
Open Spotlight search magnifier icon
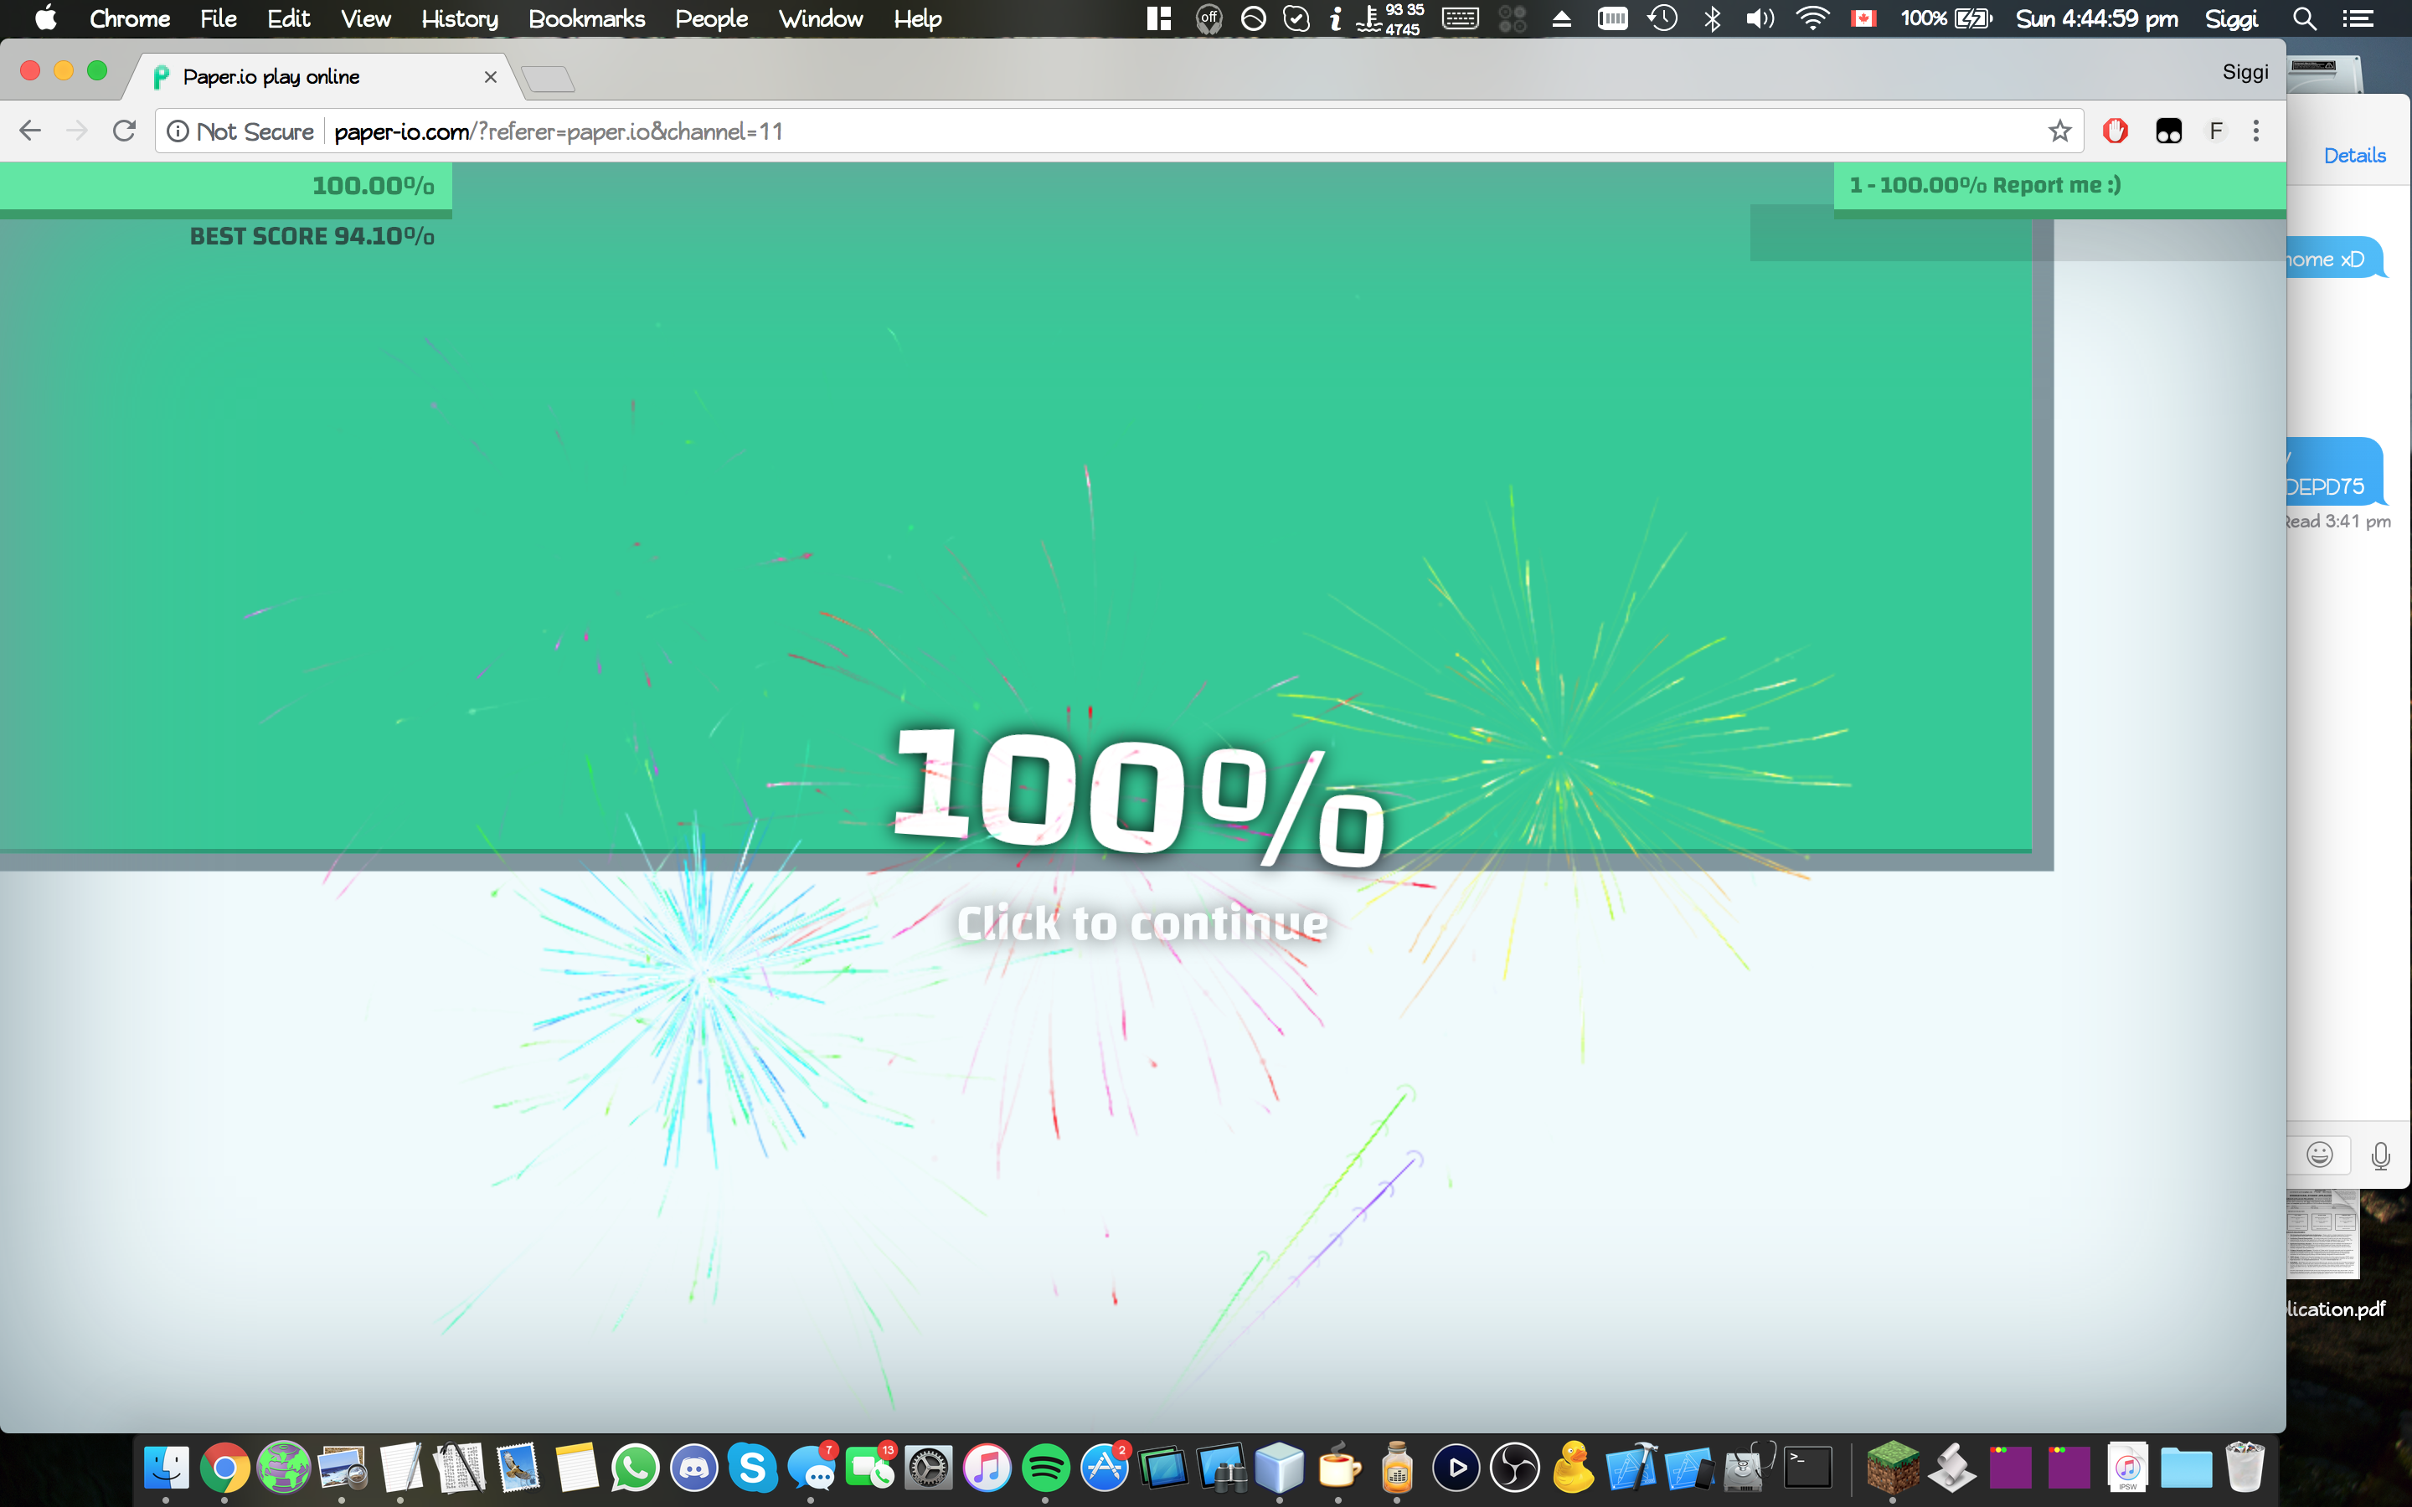(x=2303, y=19)
